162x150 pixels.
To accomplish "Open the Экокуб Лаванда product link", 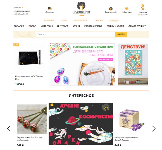I will (x=126, y=139).
